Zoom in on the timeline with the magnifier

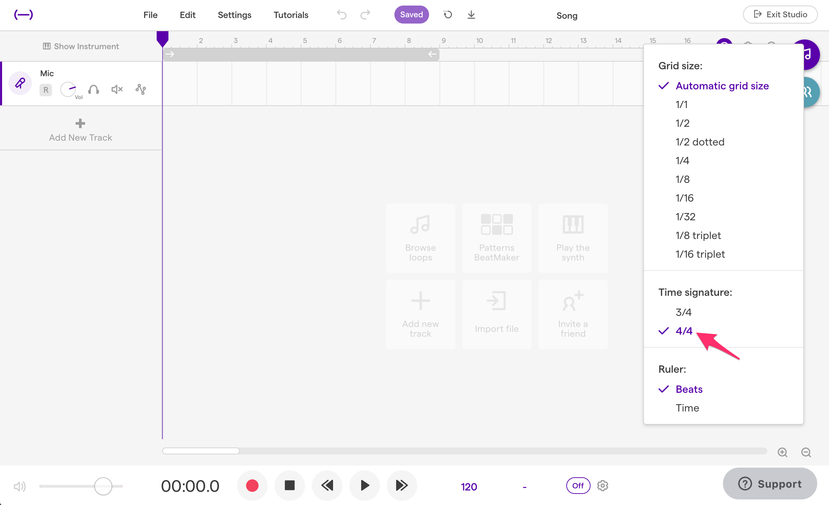782,452
